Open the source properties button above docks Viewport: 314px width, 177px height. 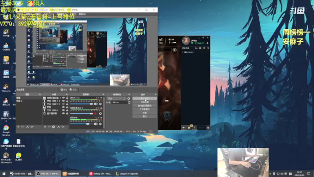(64, 90)
